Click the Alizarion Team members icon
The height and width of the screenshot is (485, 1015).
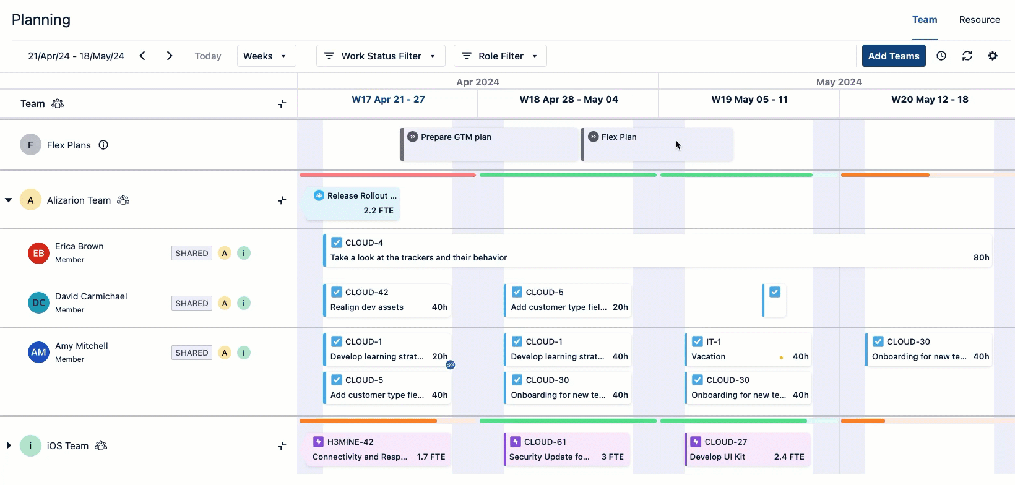(123, 200)
